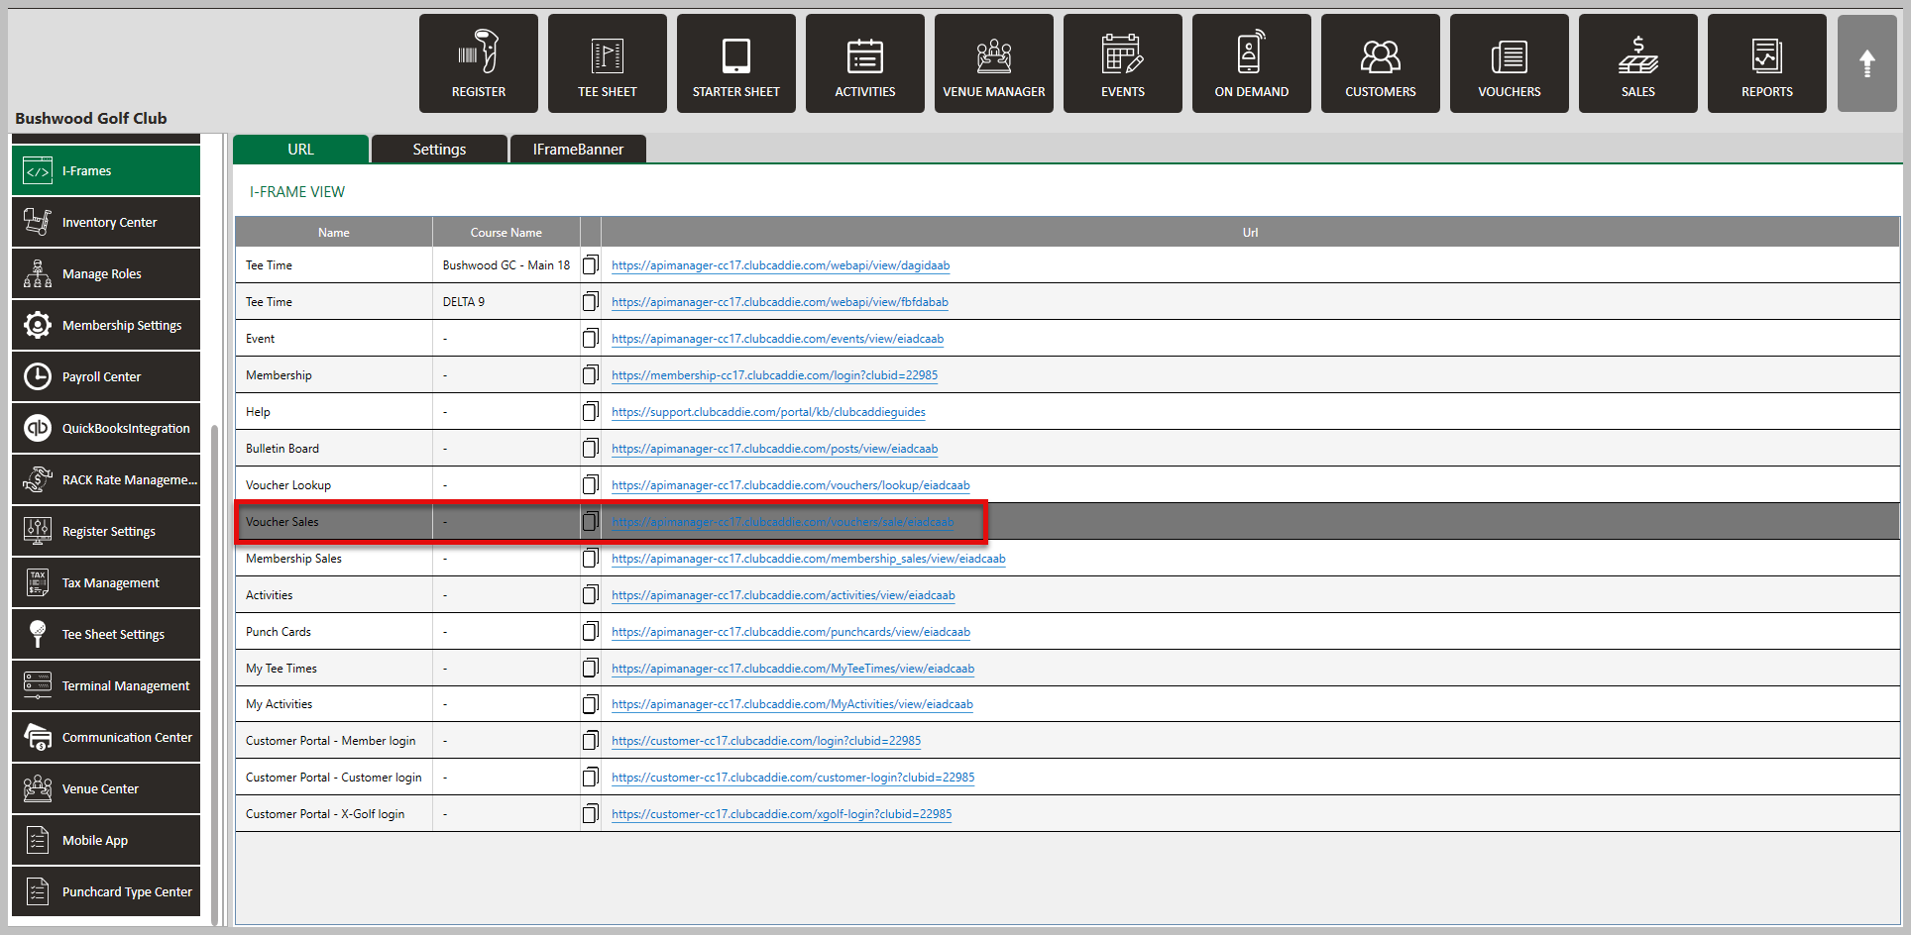Open Tee Sheet Settings in the sidebar

pos(106,634)
